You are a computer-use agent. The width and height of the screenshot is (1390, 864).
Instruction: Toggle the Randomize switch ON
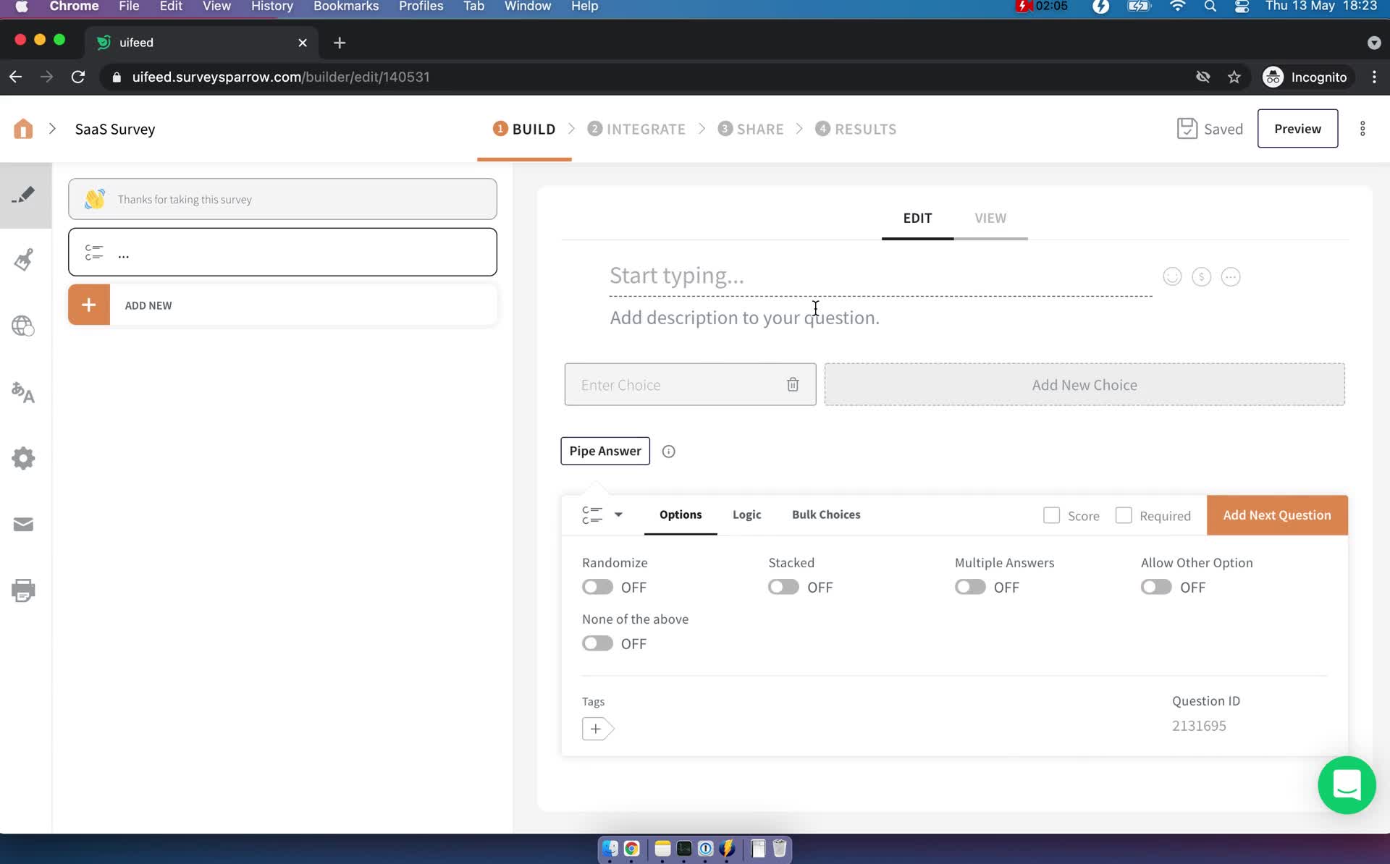coord(597,586)
